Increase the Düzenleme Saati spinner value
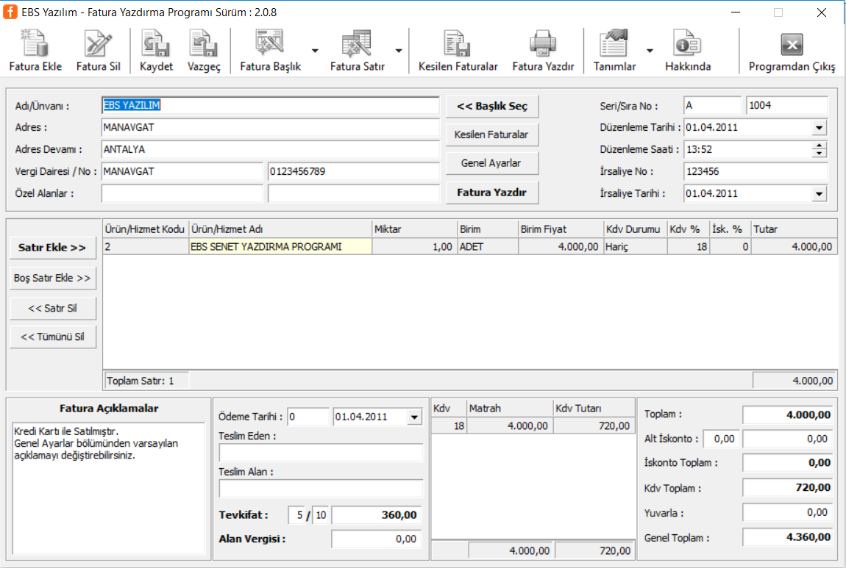 click(x=819, y=145)
